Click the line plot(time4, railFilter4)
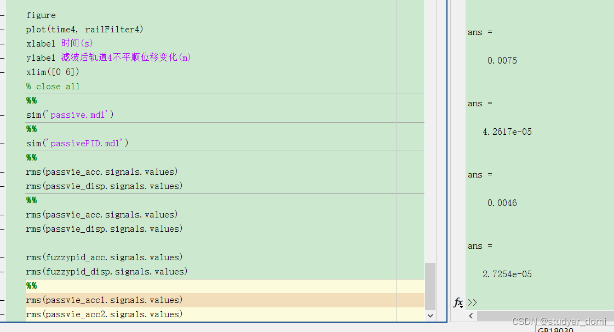 (x=84, y=30)
